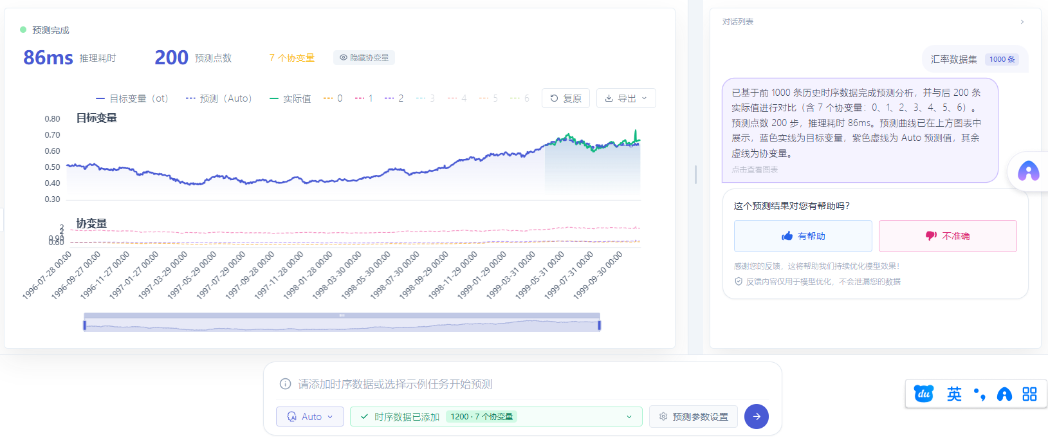Mark the prediction as 有帮助
The image size is (1048, 440).
click(803, 236)
